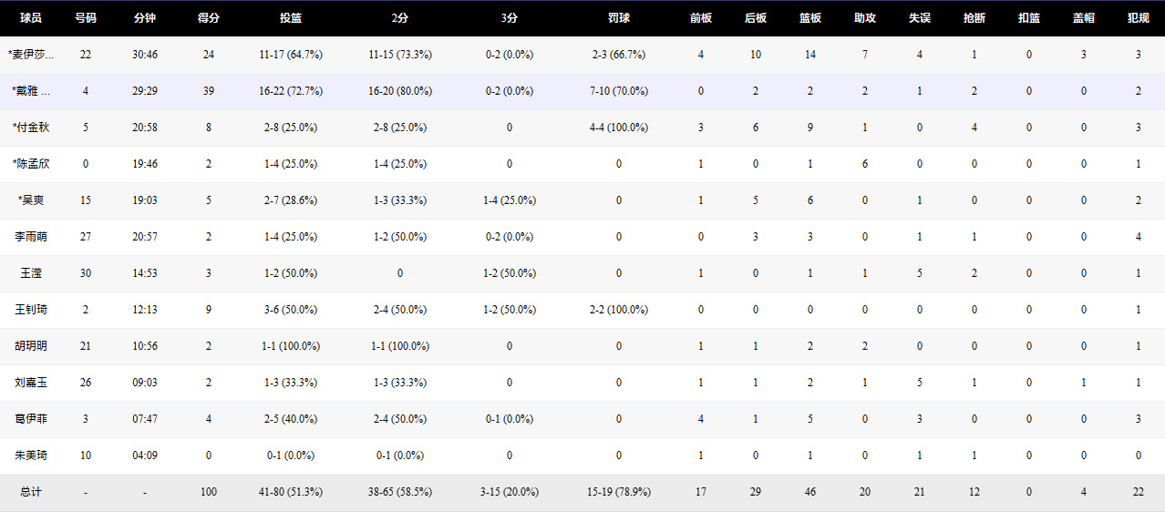Click the 犯规 column header
Screen dimensions: 1165x512
pos(1139,18)
